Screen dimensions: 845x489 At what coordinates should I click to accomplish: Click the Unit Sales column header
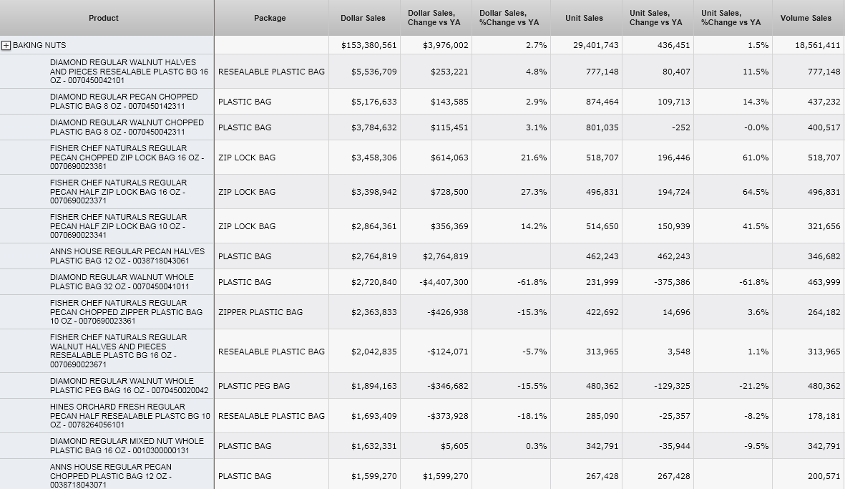click(584, 18)
